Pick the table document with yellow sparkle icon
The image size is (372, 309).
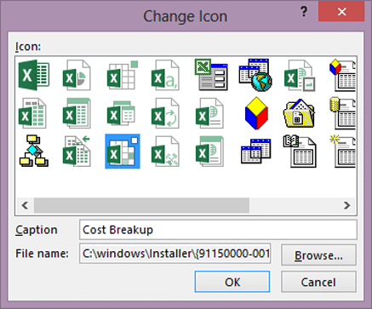pyautogui.click(x=342, y=152)
